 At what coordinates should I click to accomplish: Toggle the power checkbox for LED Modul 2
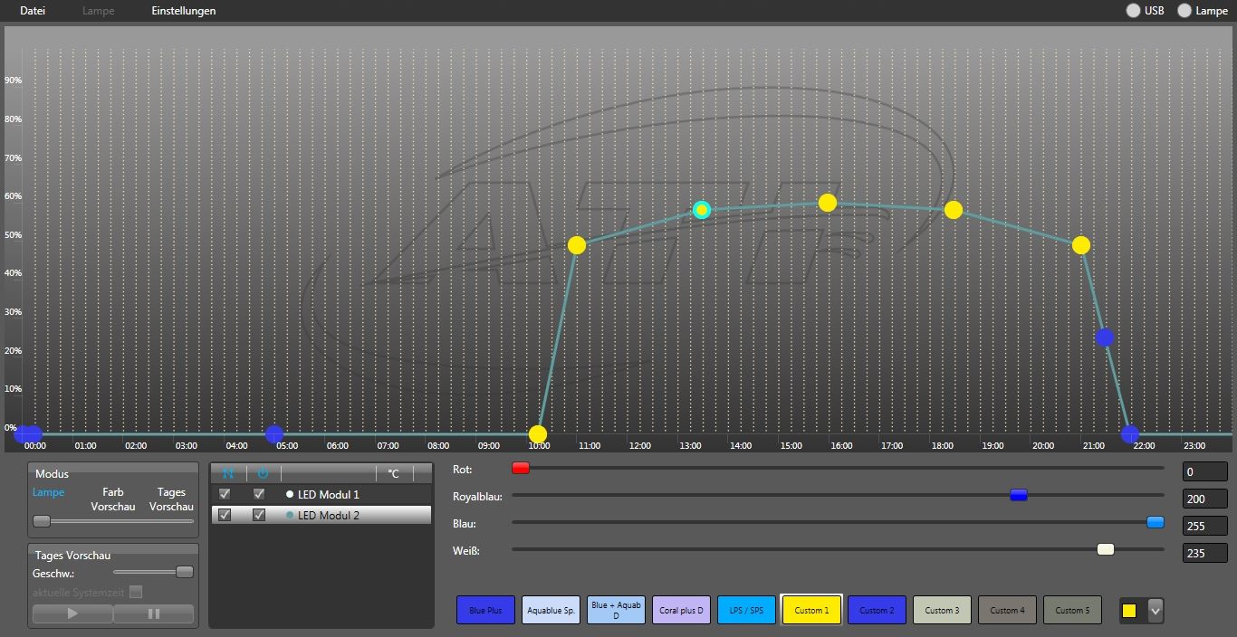pyautogui.click(x=259, y=515)
